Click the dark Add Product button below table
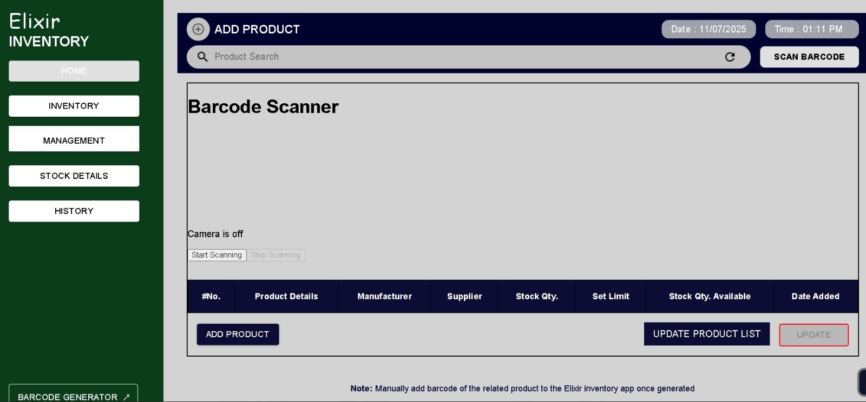Image resolution: width=866 pixels, height=402 pixels. [238, 334]
